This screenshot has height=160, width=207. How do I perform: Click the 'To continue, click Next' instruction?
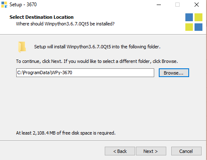click(97, 61)
